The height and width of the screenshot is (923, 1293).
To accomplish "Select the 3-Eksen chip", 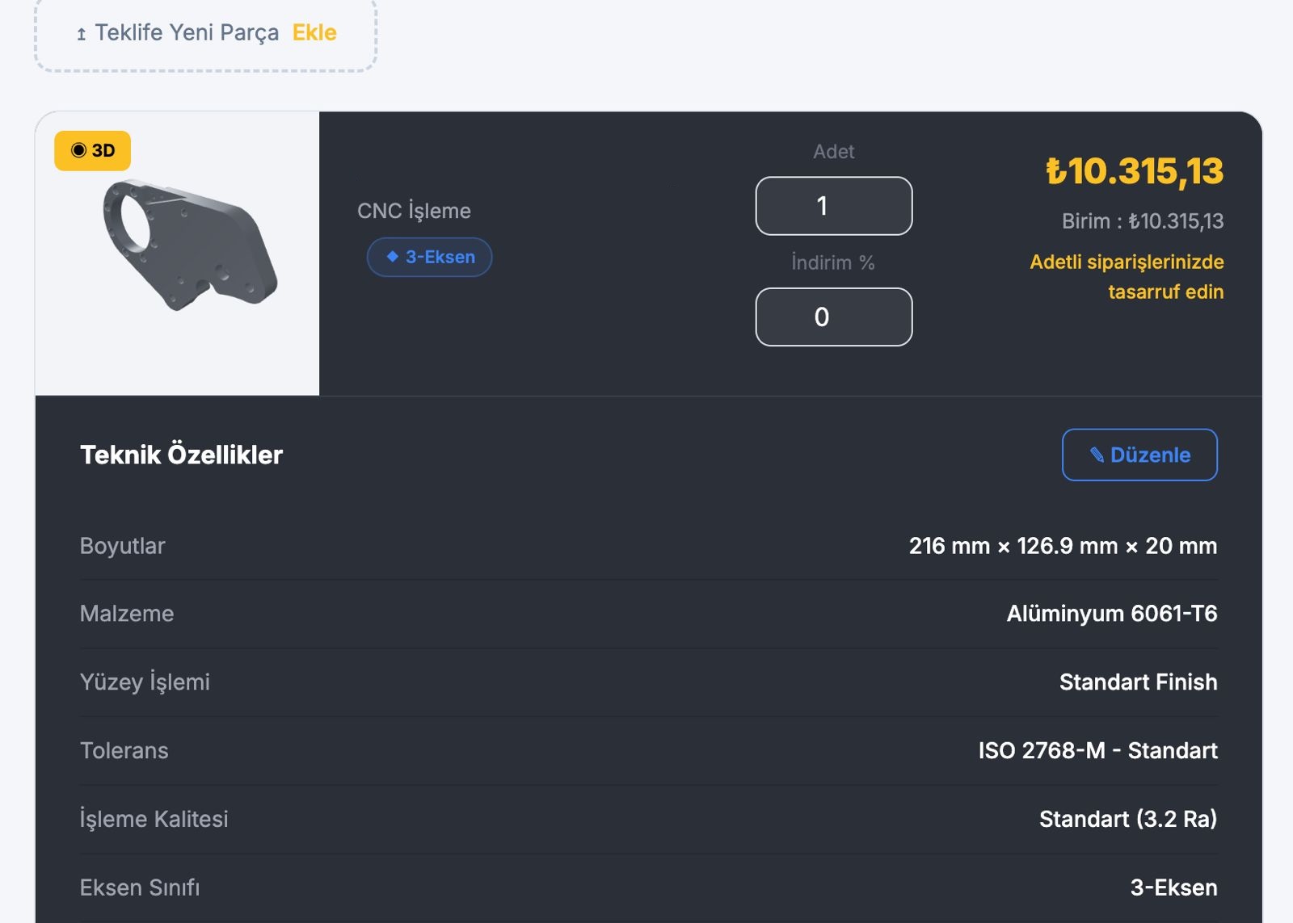I will [x=430, y=257].
